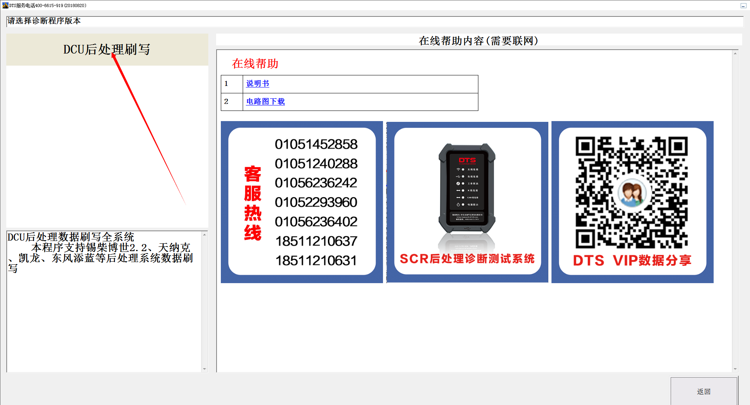Click the DTS app icon in title bar
This screenshot has height=405, width=750.
[5, 5]
